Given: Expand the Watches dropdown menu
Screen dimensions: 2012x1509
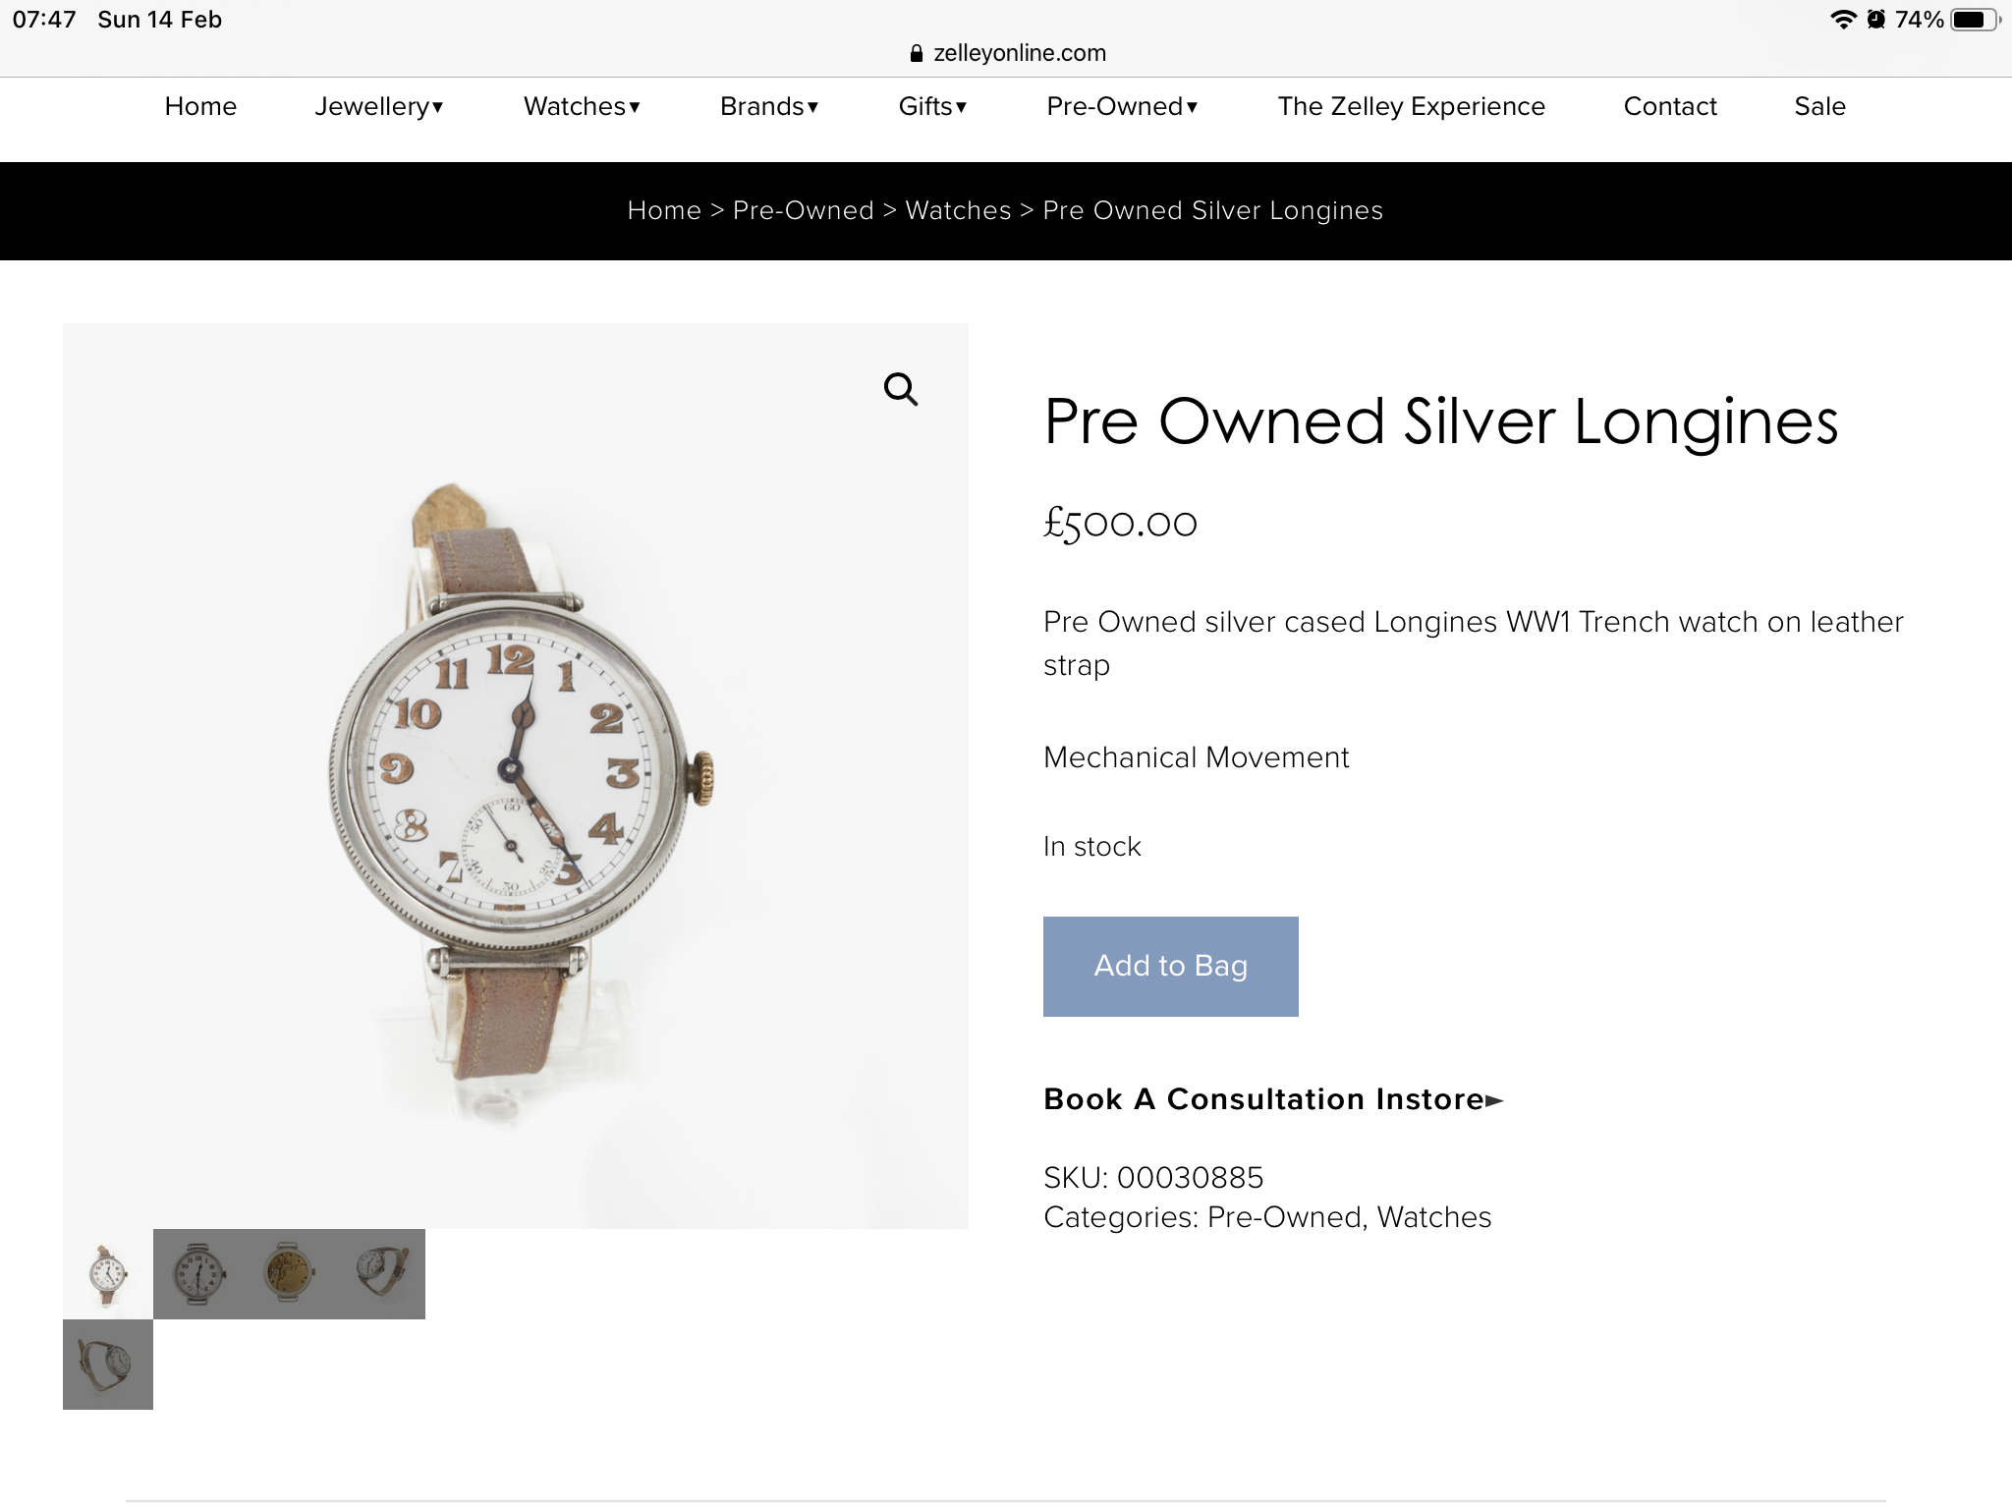Looking at the screenshot, I should 582,106.
